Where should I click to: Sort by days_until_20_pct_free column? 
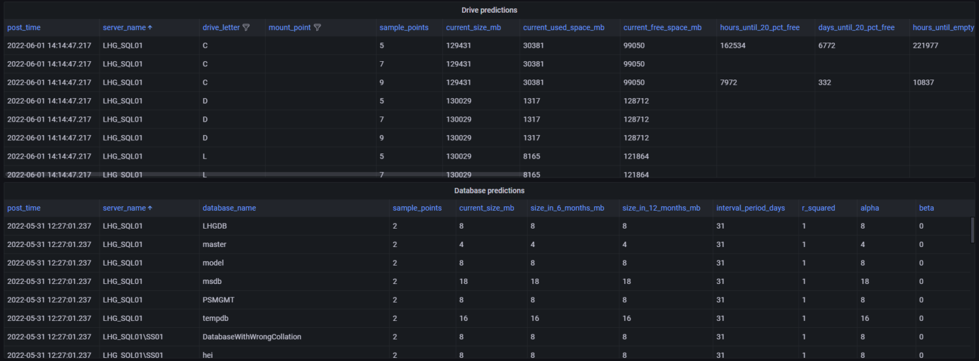[856, 28]
